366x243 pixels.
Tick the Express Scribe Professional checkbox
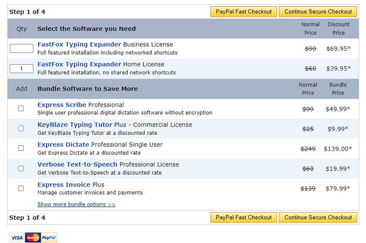21,109
